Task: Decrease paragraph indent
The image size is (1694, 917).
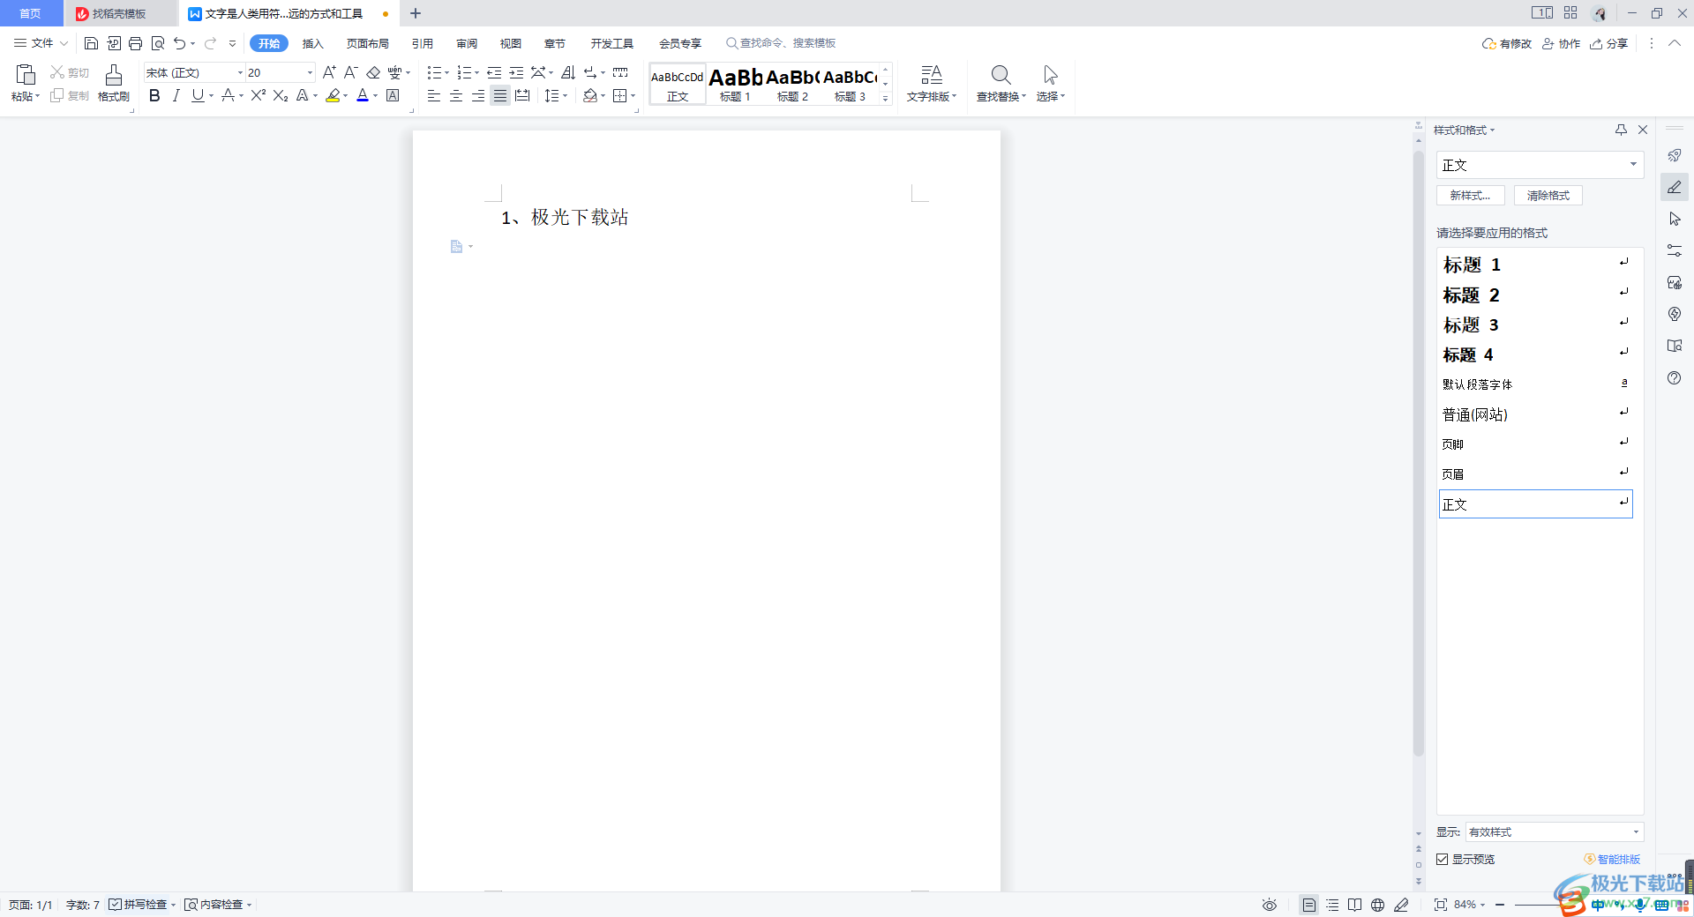Action: 494,72
